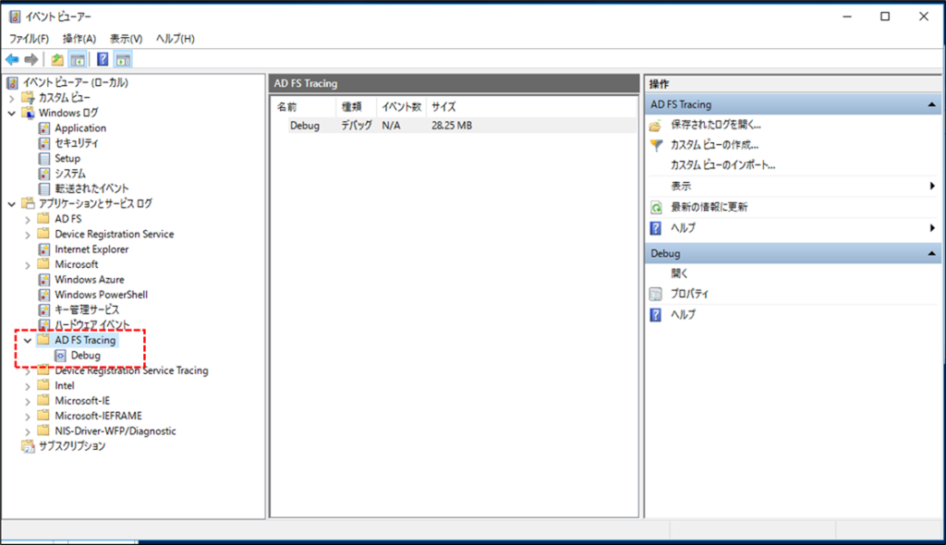Expand the Microsoft folder node

(28, 264)
